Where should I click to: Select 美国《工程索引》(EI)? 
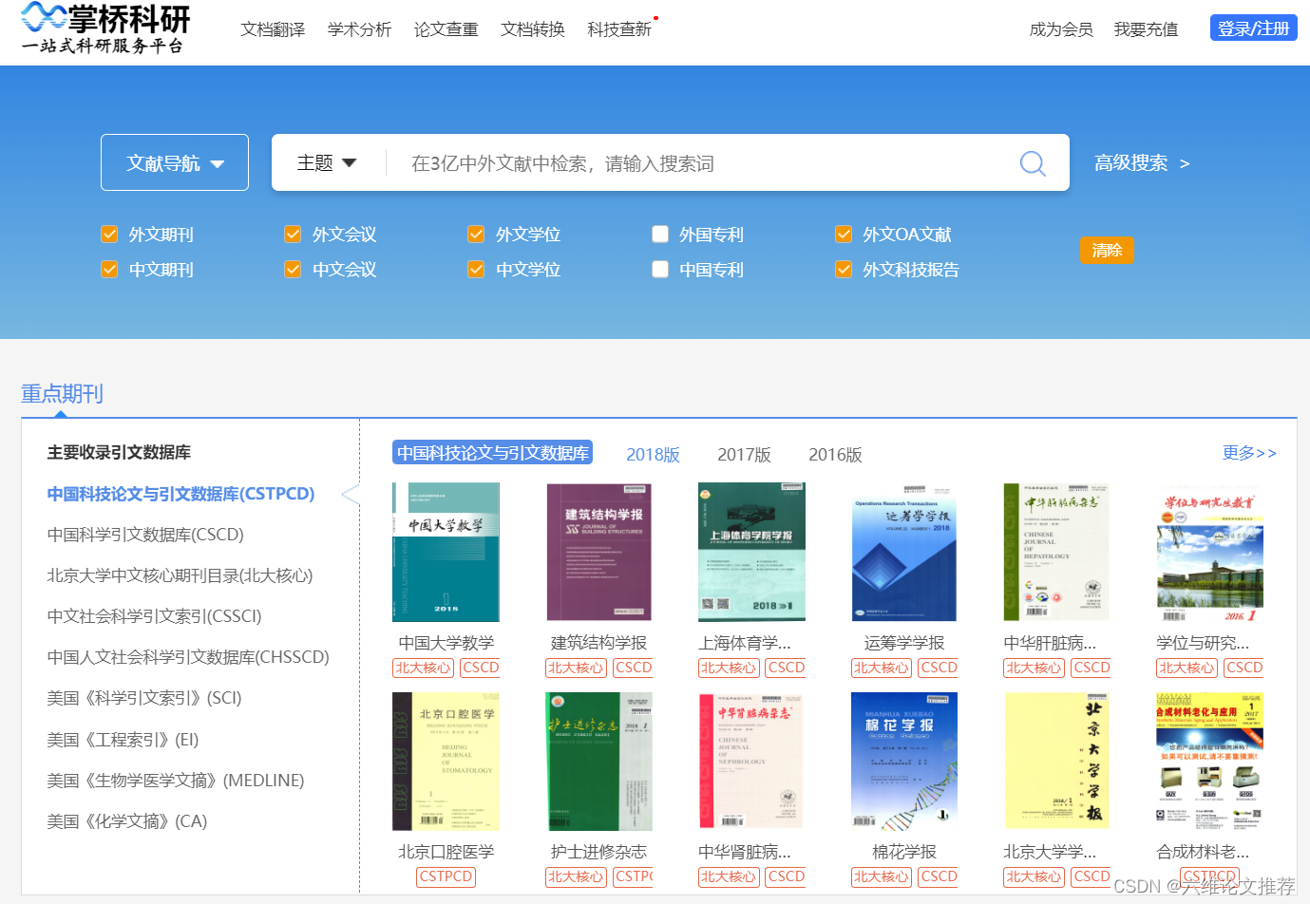pyautogui.click(x=123, y=740)
